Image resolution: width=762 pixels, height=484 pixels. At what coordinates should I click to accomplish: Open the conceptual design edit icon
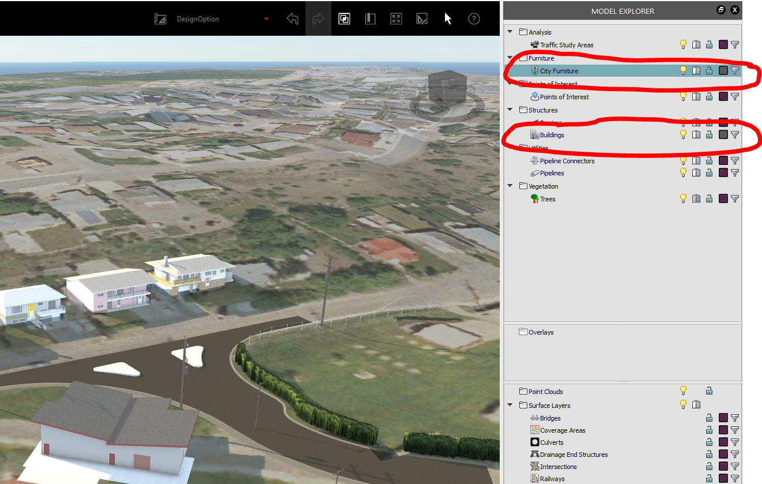tap(422, 19)
